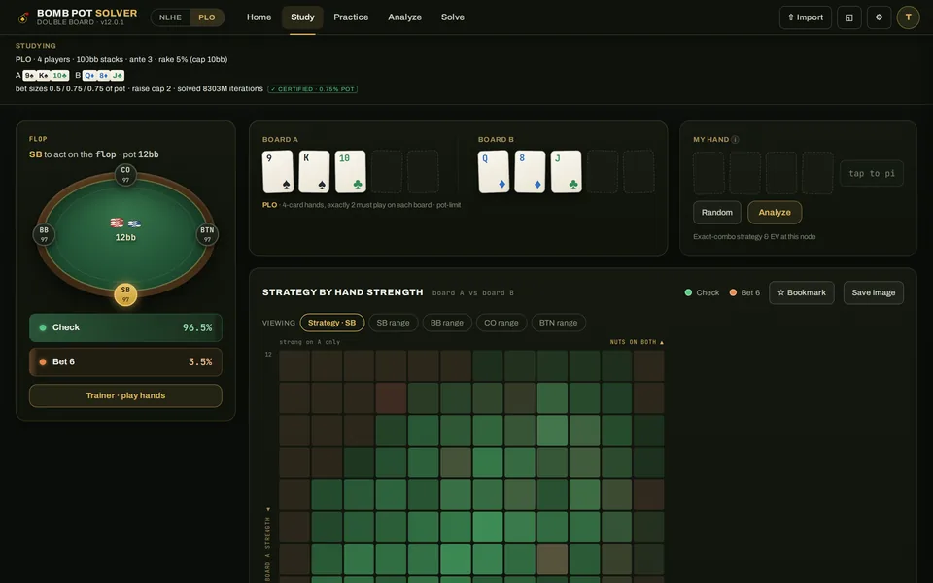
Task: Click the small 9 spade chip in Board A summary
Action: (29, 76)
